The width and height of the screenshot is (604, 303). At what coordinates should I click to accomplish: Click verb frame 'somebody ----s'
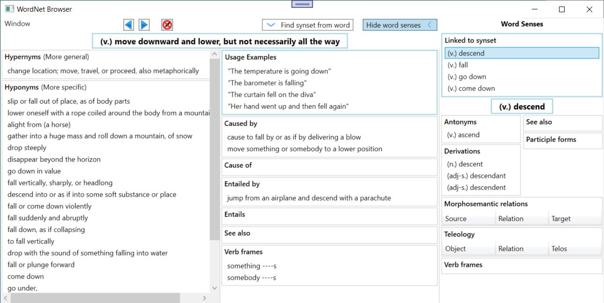252,278
